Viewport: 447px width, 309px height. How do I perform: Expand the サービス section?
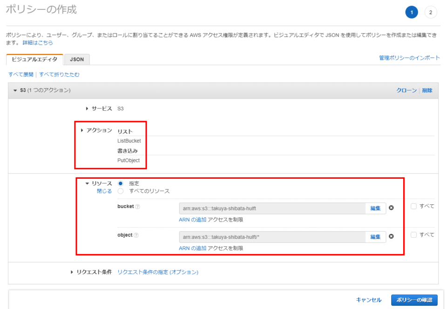(x=87, y=108)
